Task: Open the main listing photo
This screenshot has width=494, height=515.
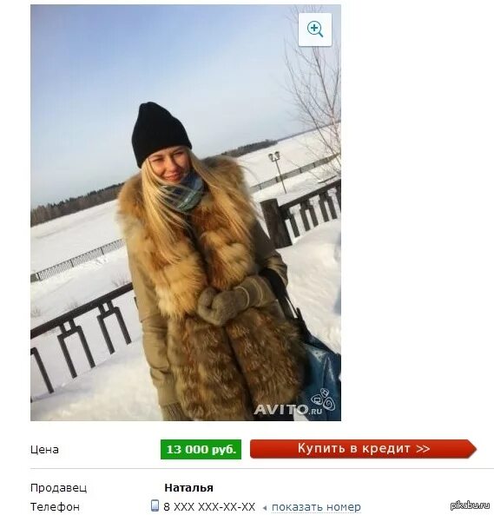Action: [186, 213]
